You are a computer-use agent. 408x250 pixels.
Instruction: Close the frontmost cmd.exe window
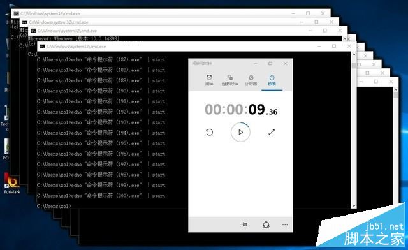pos(349,47)
